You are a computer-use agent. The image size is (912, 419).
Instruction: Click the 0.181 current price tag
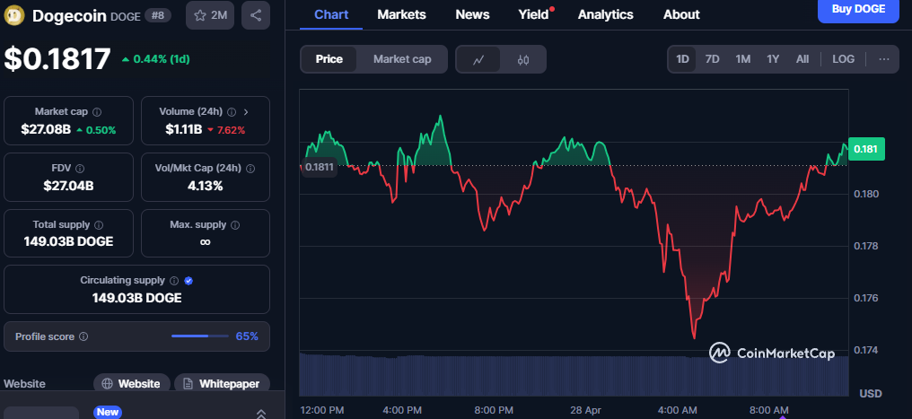click(x=866, y=149)
